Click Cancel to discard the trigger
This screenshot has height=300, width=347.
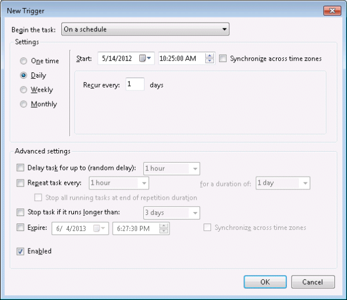[313, 282]
